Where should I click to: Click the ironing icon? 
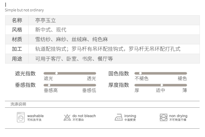(x=119, y=117)
